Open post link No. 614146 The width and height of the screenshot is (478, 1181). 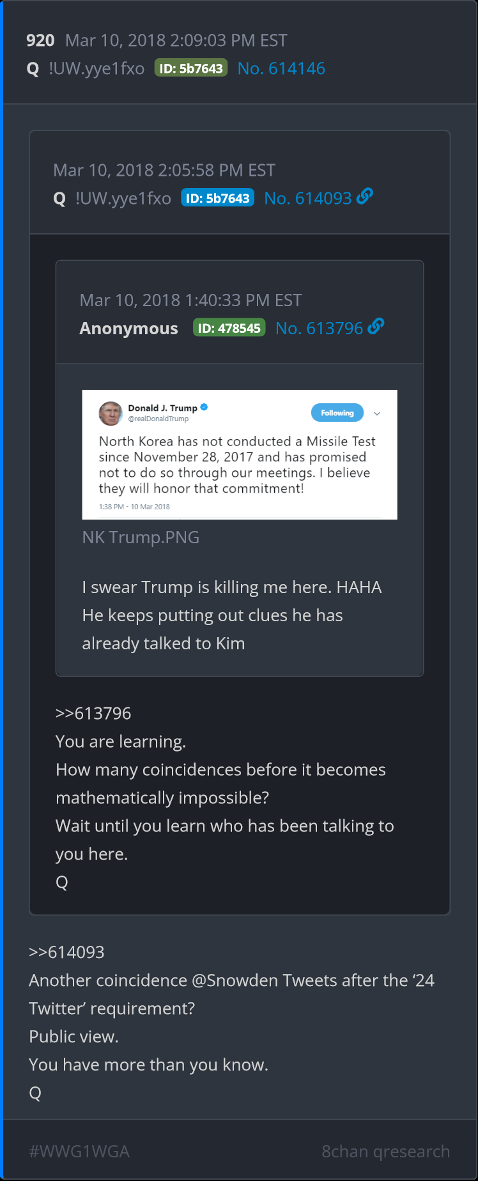[x=281, y=68]
